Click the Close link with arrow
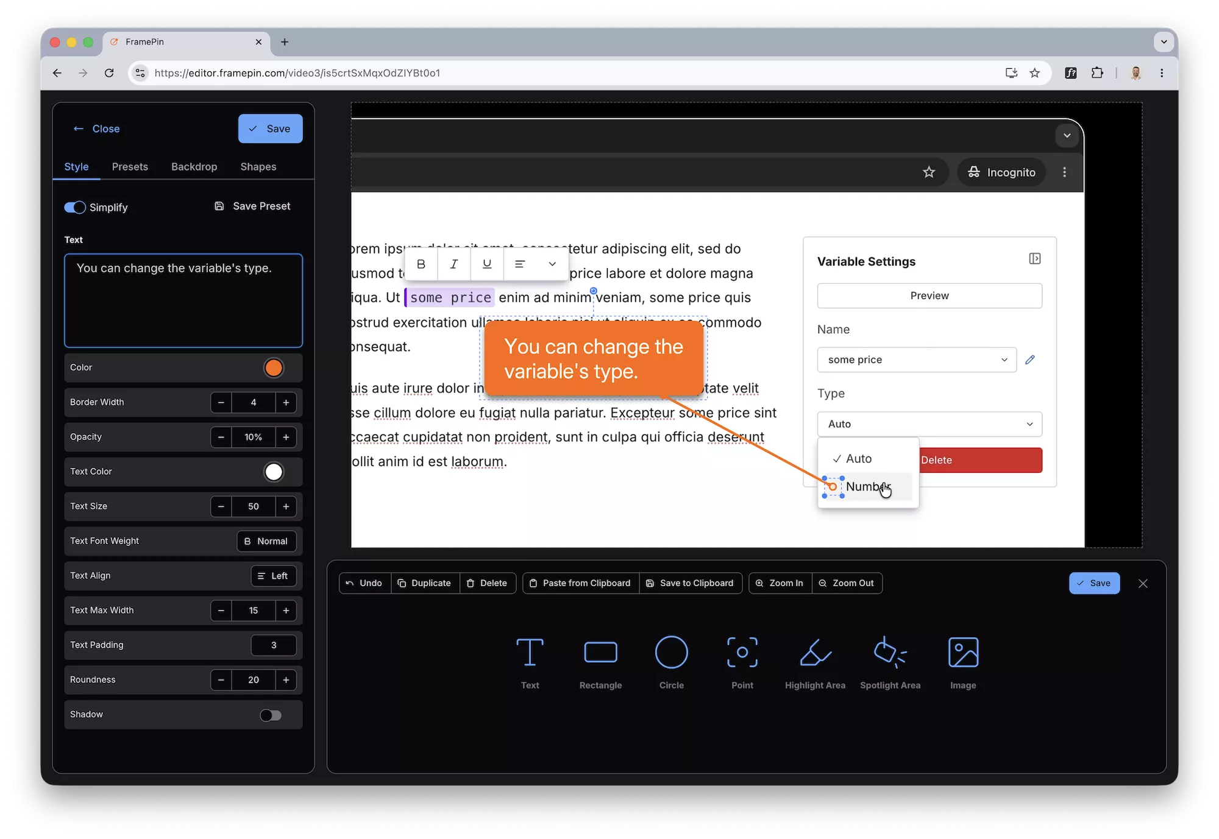Image resolution: width=1219 pixels, height=839 pixels. 96,129
